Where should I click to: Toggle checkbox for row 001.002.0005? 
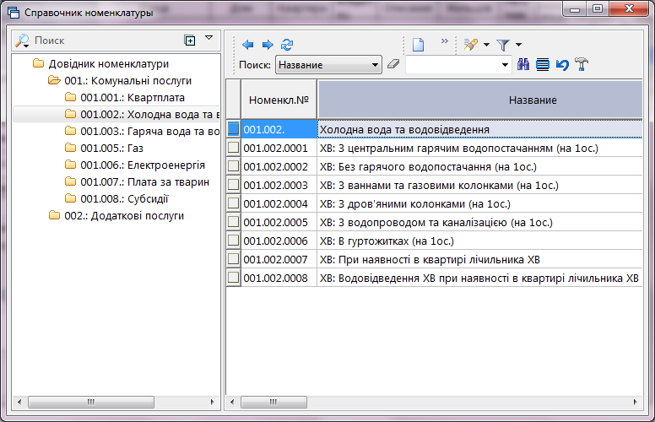tap(233, 221)
